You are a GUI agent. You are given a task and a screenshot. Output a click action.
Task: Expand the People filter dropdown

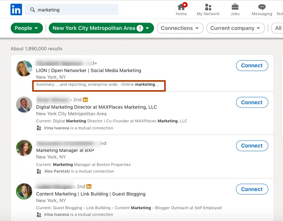[x=27, y=28]
